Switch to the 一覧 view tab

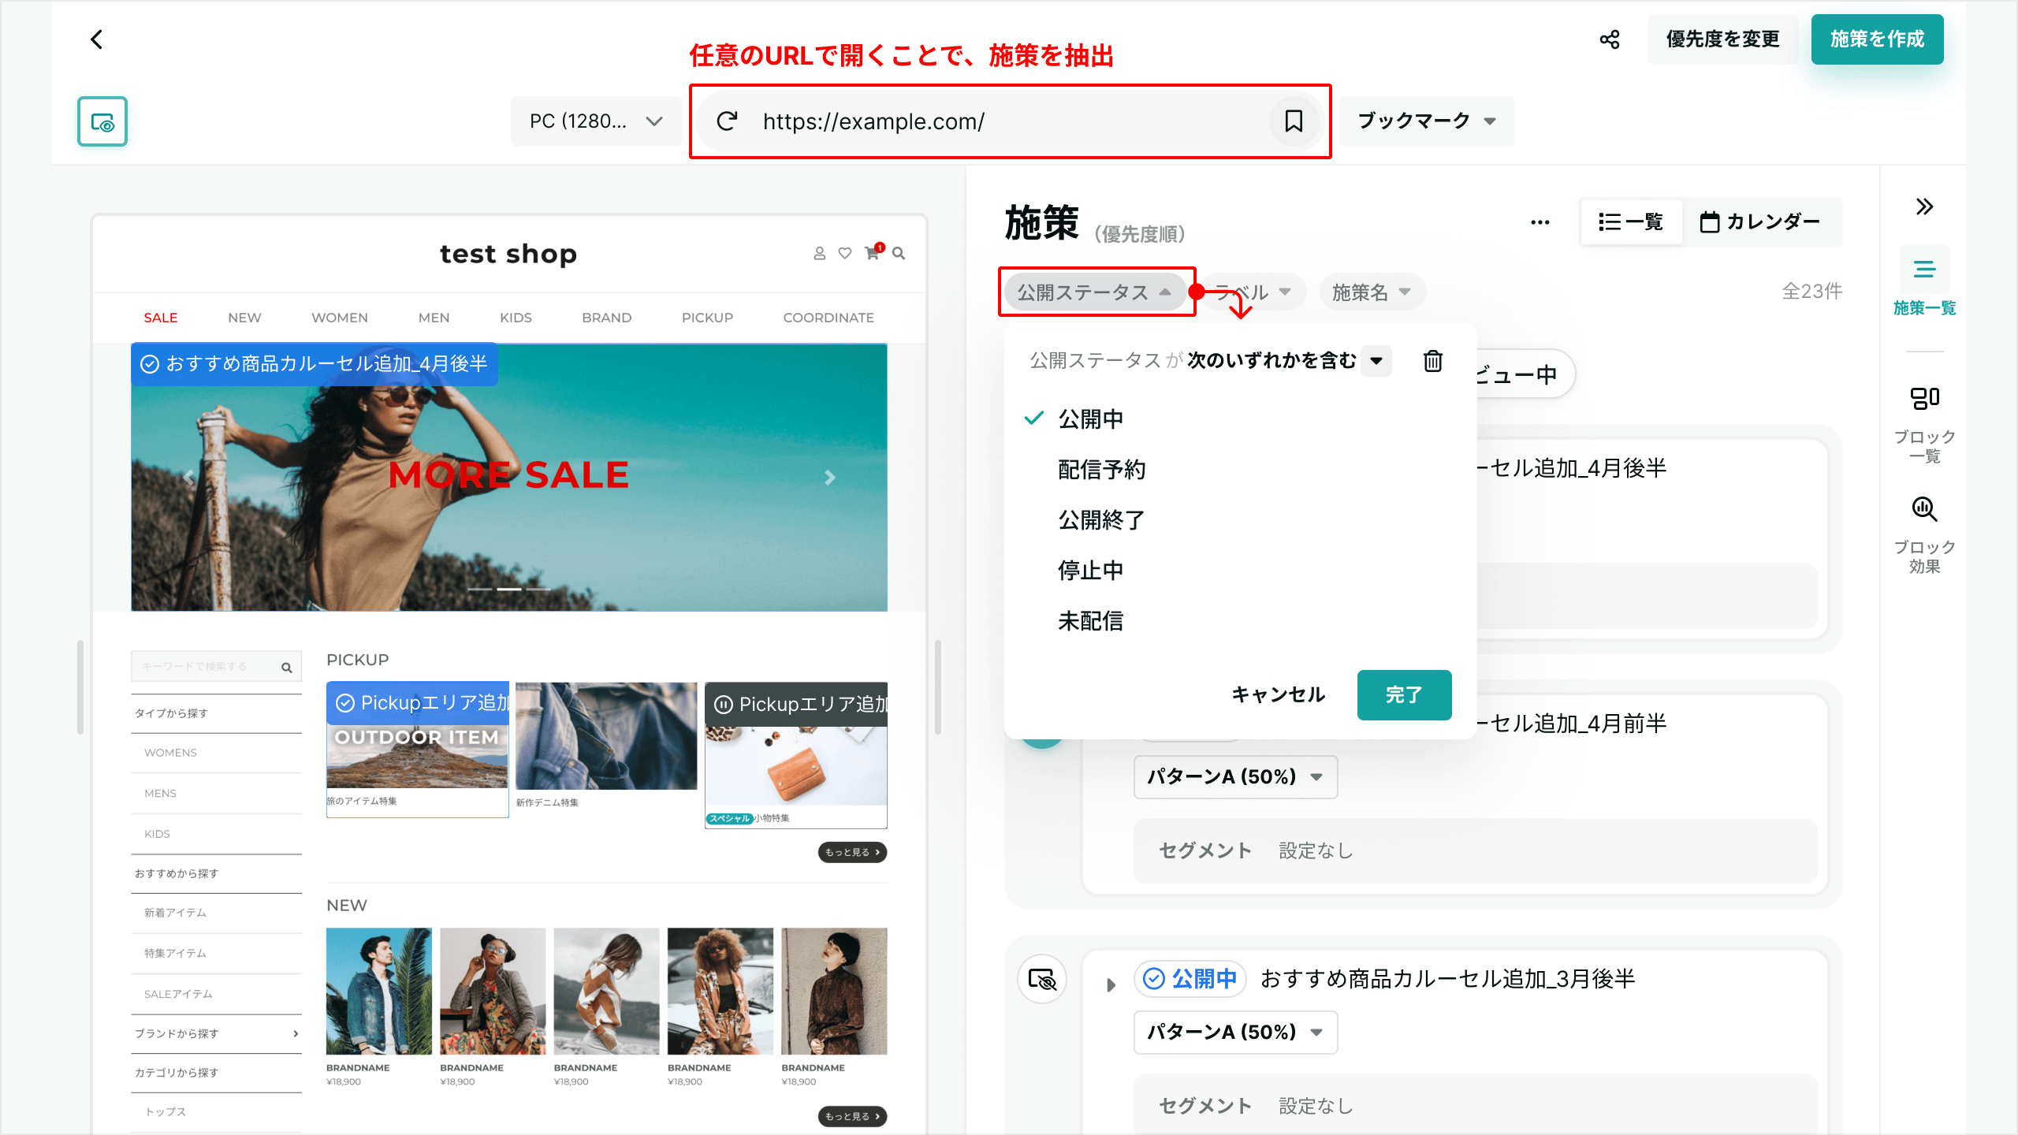pos(1630,222)
